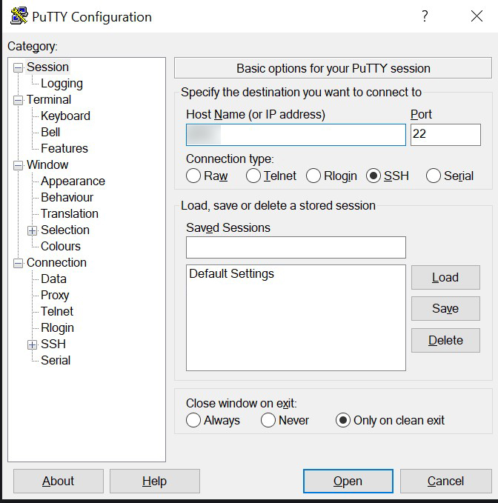Click the question mark help icon in the title bar
Screen dimensions: 498x503
pos(425,16)
